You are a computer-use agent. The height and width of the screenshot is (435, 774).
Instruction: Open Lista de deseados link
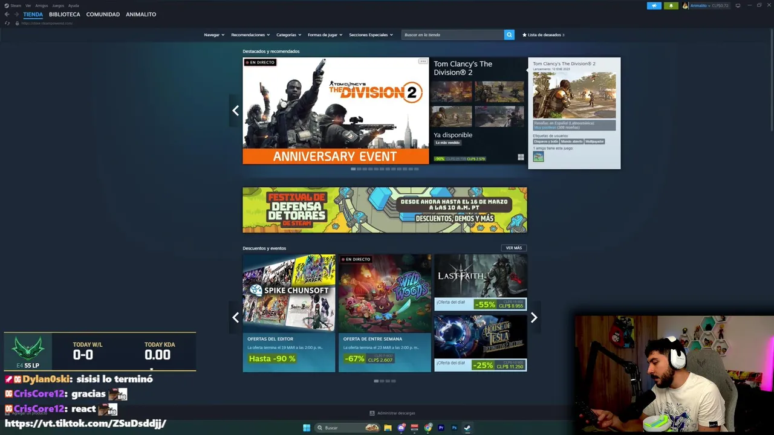tap(543, 34)
